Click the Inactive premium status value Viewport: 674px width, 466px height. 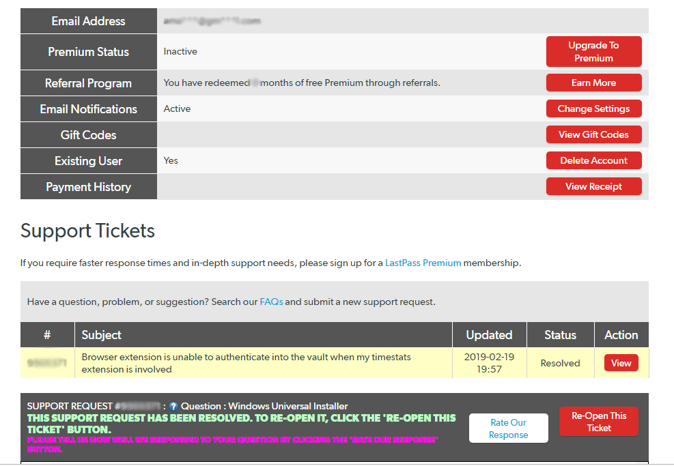(180, 52)
